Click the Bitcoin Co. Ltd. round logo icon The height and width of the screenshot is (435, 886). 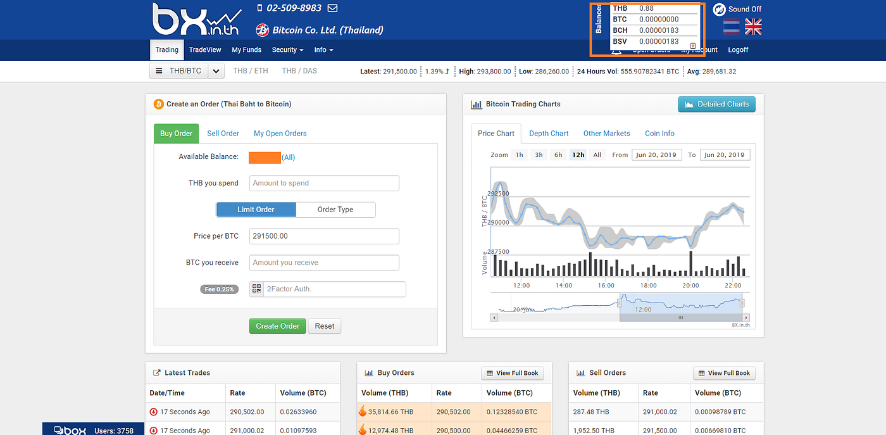pos(262,30)
